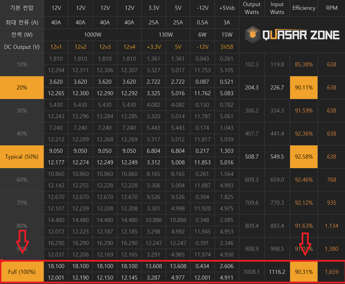The width and height of the screenshot is (345, 284).
Task: Select the '30%' load row label
Action: pyautogui.click(x=22, y=110)
